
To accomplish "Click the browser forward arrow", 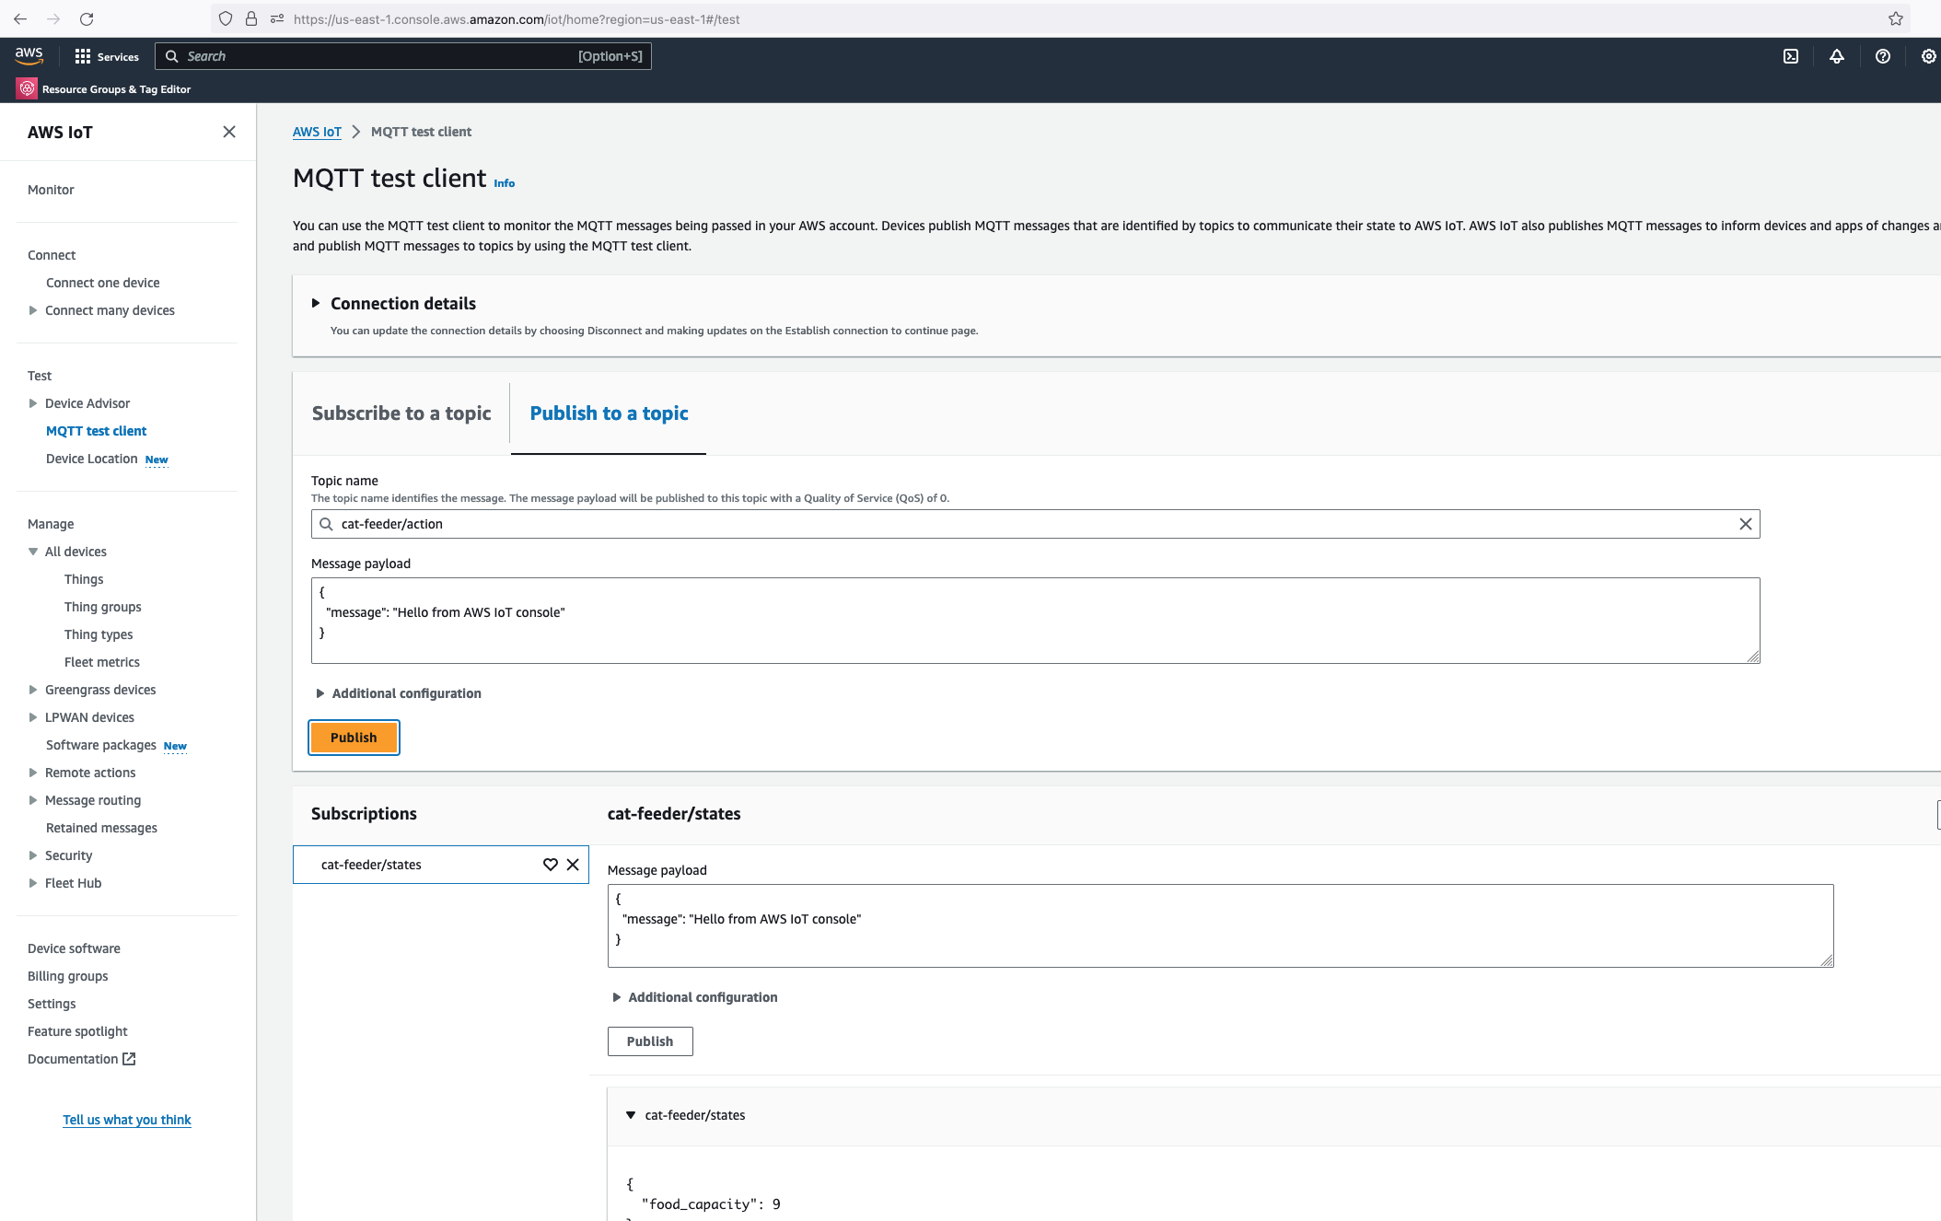I will pos(53,18).
